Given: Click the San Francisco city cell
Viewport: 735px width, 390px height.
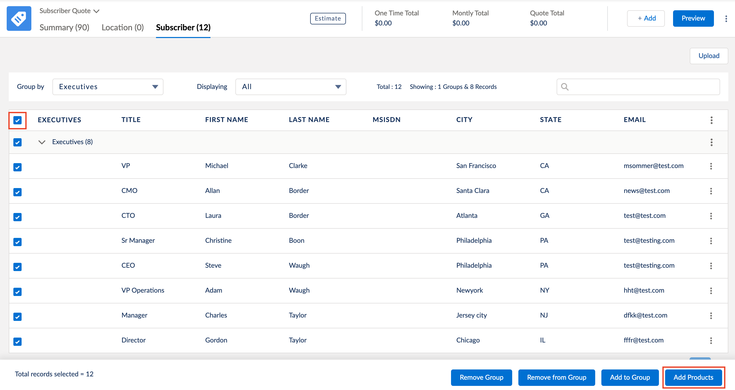Looking at the screenshot, I should [476, 166].
